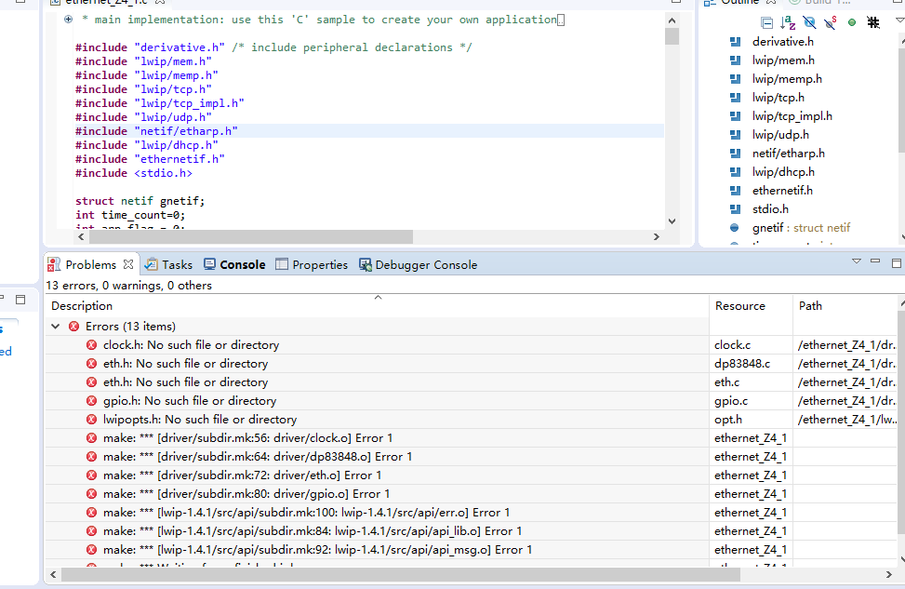Switch to the Tasks tab
The width and height of the screenshot is (905, 589).
168,264
